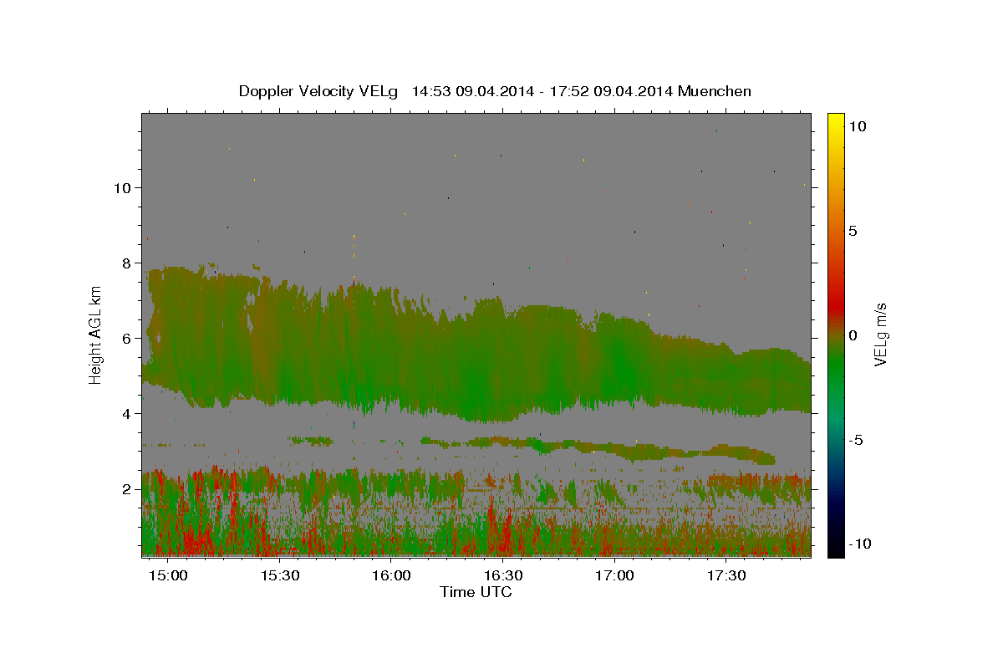1003x669 pixels.
Task: Pick the yellow top of the colorbar
Action: [836, 121]
